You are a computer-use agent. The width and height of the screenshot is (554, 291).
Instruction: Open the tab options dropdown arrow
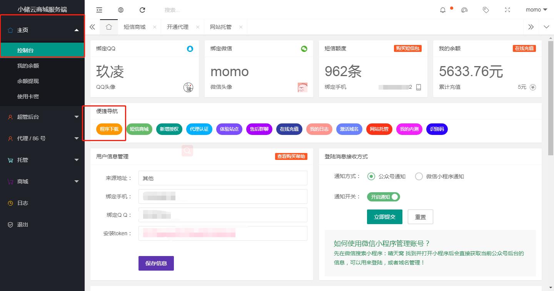click(546, 27)
